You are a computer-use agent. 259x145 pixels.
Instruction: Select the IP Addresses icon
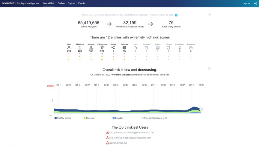(x=102, y=48)
